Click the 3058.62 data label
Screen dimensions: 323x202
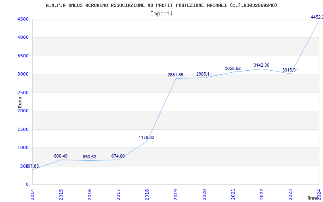tap(233, 68)
